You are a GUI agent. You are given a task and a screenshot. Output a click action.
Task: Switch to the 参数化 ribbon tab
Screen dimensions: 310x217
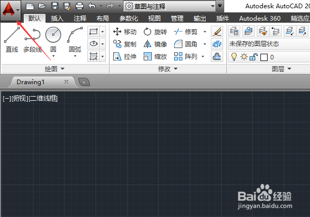(x=129, y=19)
